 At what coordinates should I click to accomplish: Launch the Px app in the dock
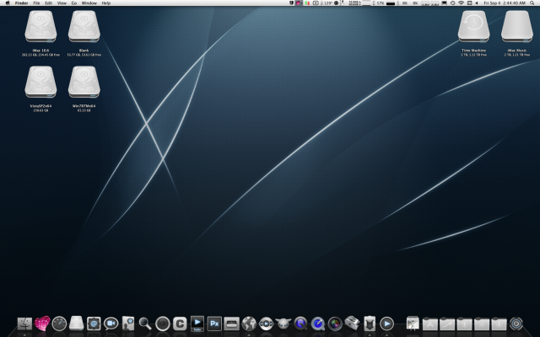click(214, 324)
